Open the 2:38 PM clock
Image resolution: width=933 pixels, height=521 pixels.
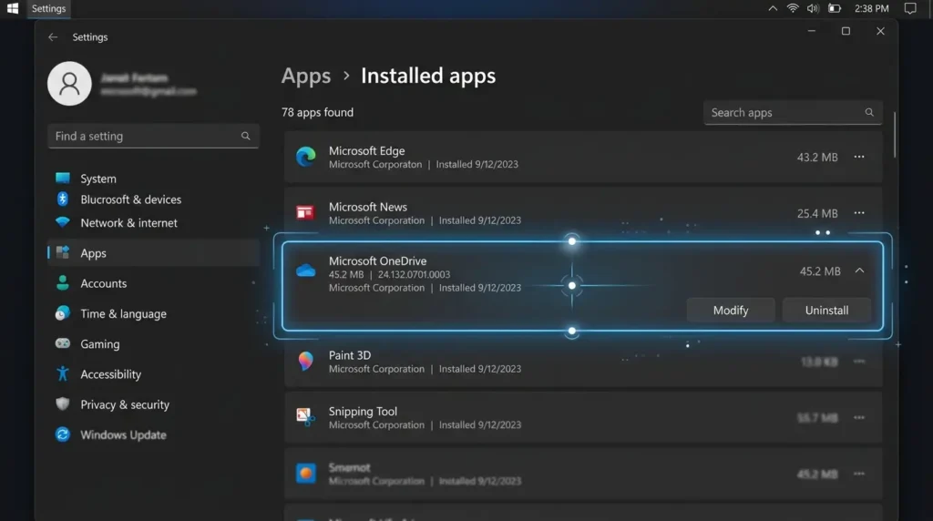872,8
